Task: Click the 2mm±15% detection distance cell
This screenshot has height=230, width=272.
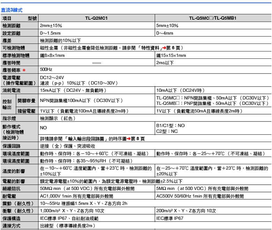Action: pyautogui.click(x=51, y=26)
